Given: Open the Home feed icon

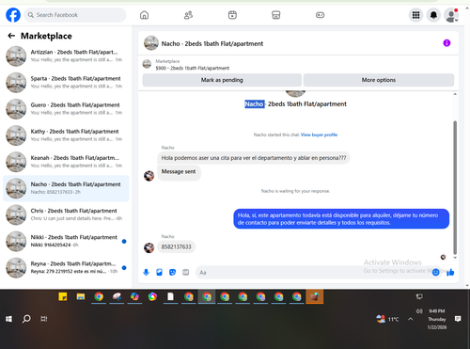Looking at the screenshot, I should point(144,15).
